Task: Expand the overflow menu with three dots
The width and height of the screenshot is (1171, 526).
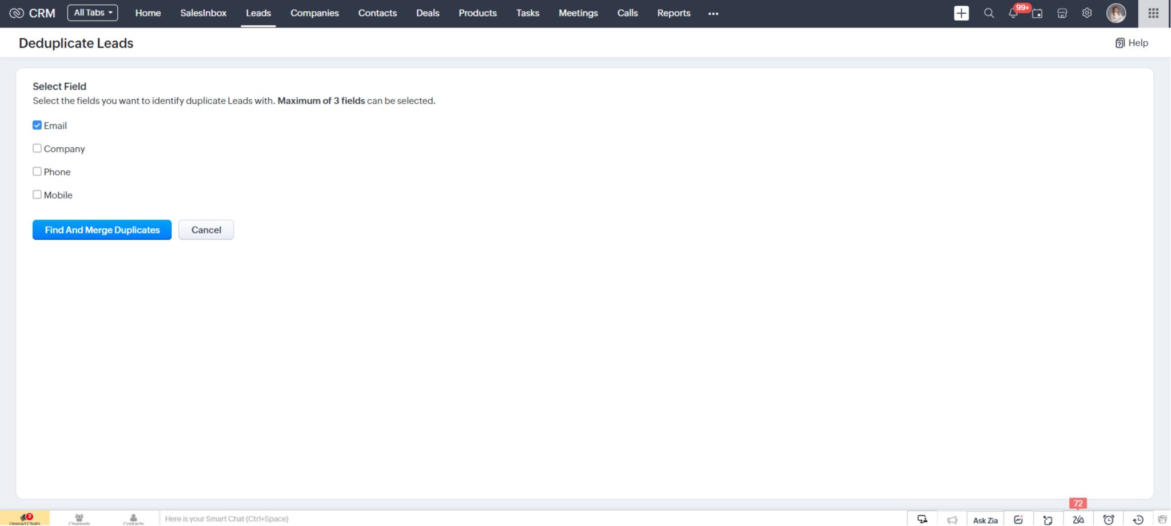Action: tap(712, 13)
